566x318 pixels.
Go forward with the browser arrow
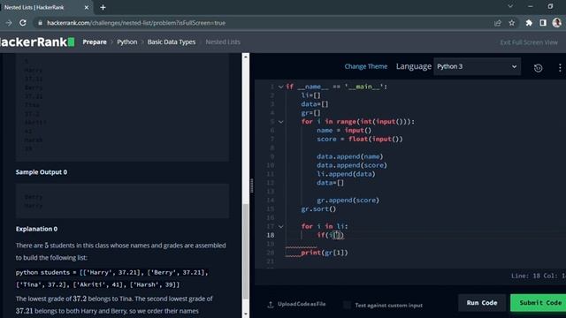coord(9,23)
